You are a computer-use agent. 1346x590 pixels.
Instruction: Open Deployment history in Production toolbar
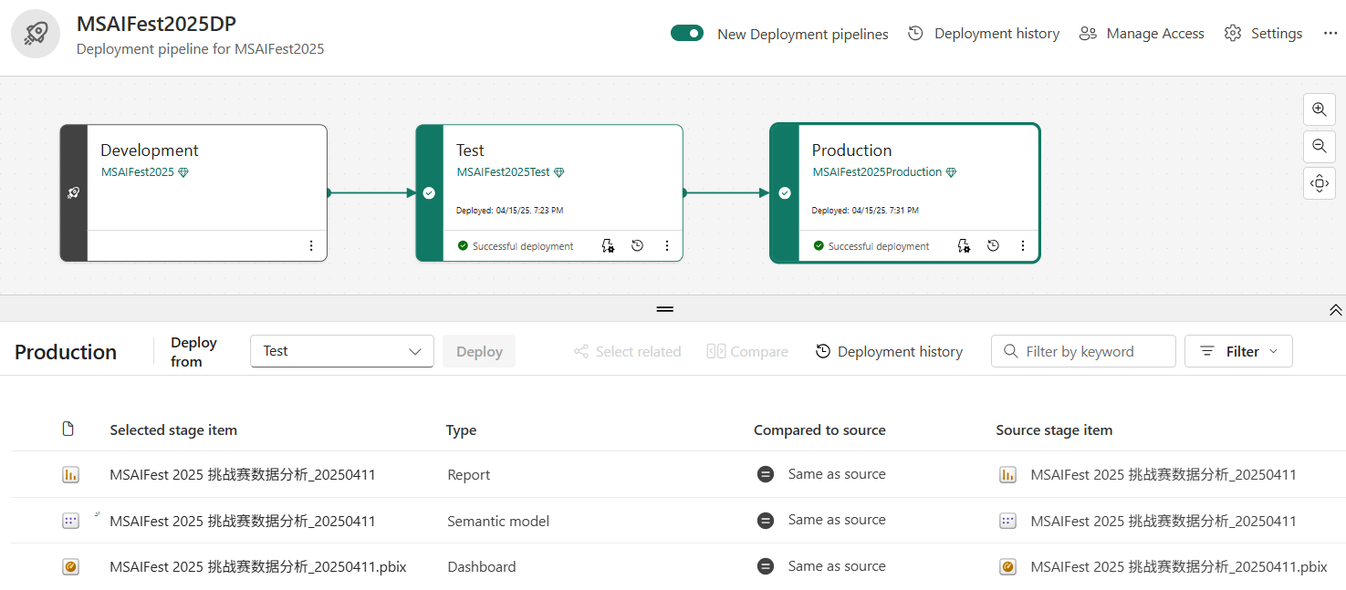pos(889,352)
